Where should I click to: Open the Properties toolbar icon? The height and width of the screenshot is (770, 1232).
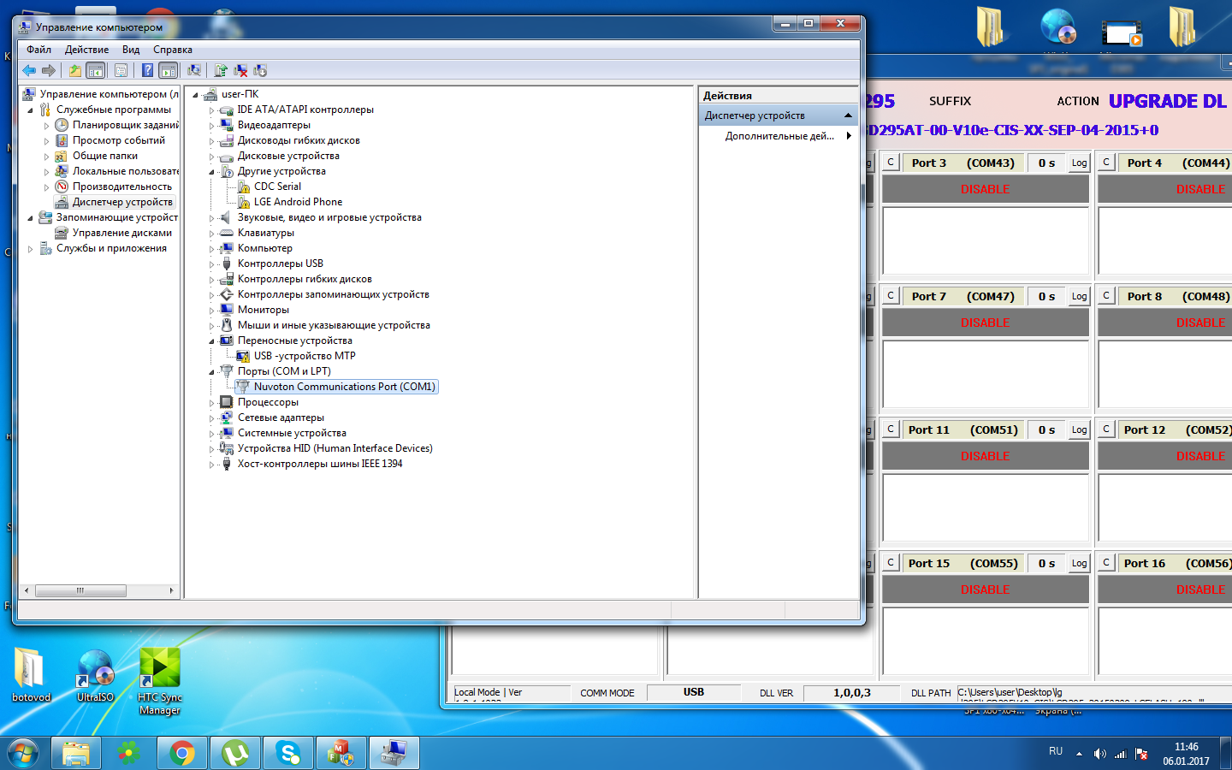(x=121, y=70)
